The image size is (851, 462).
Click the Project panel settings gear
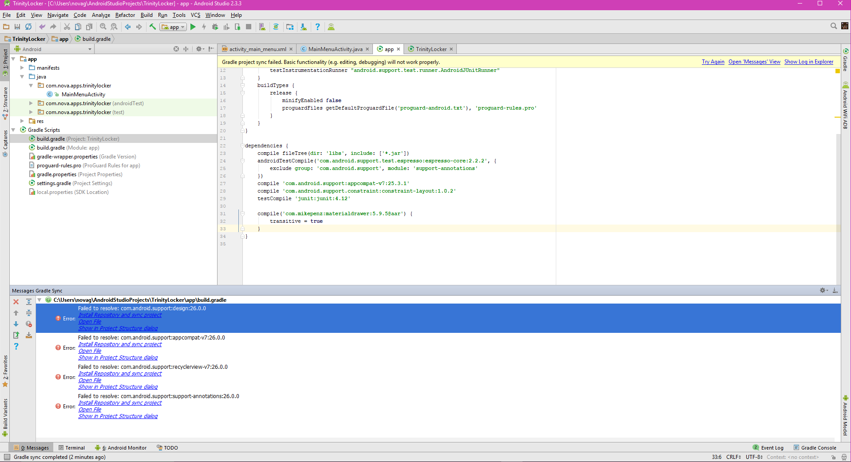(x=200, y=49)
